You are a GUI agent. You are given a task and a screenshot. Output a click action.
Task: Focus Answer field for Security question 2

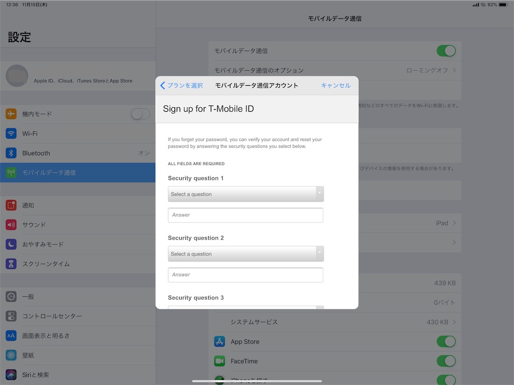coord(245,275)
